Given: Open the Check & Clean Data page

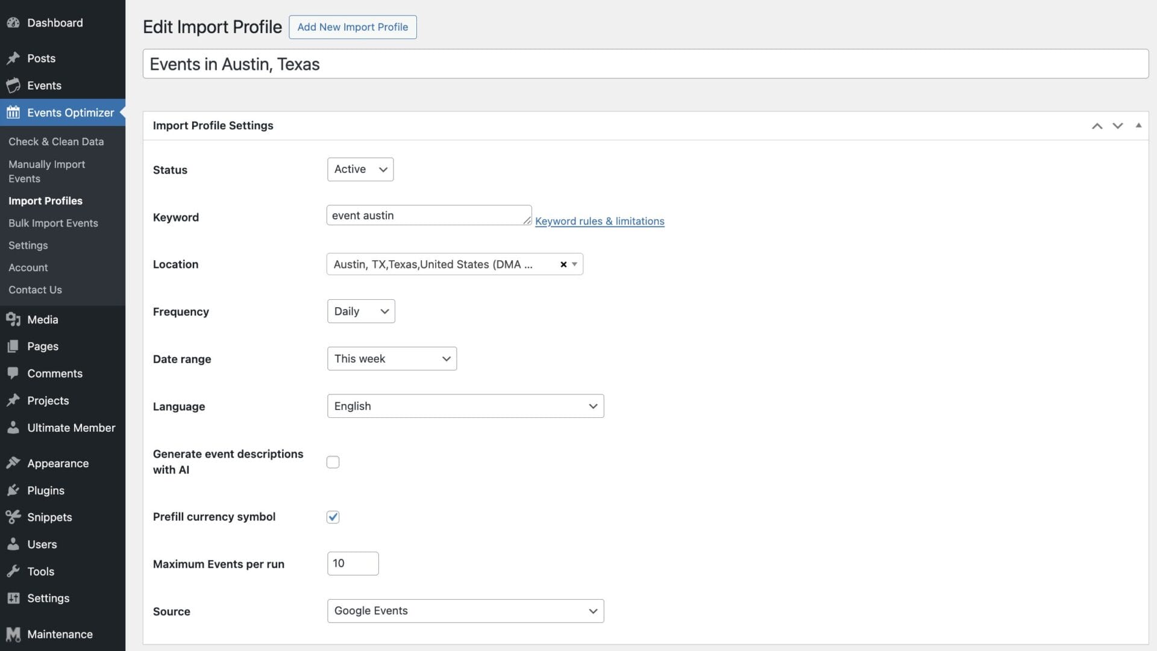Looking at the screenshot, I should (x=55, y=142).
